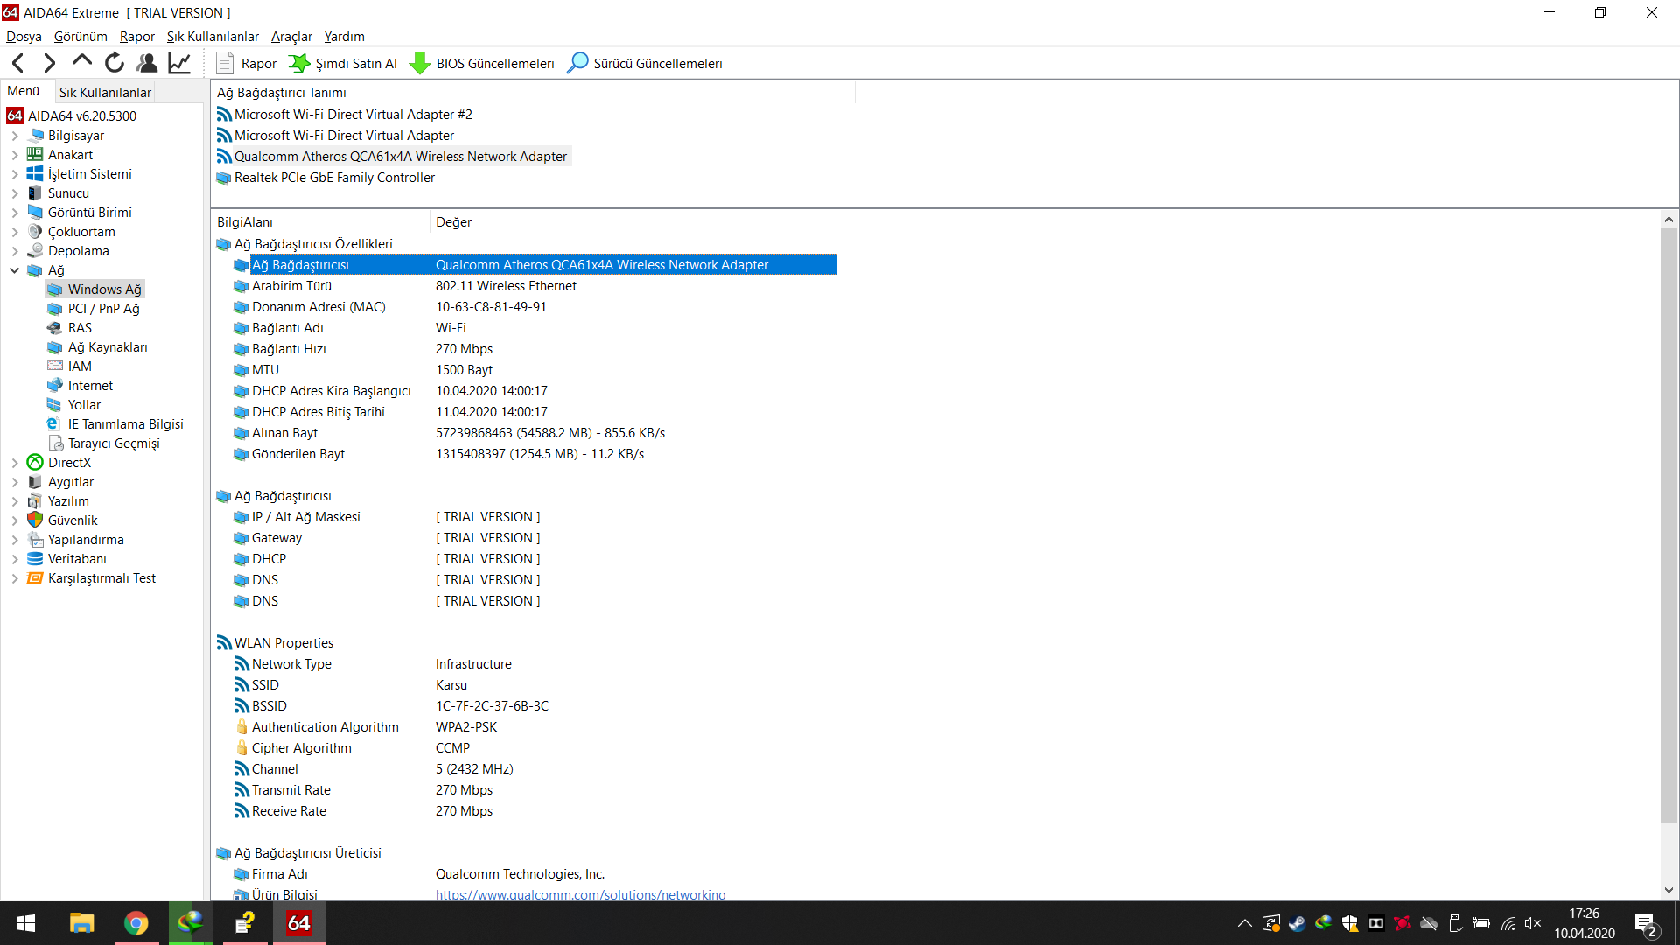Open the Yardım menu
This screenshot has width=1680, height=945.
[343, 36]
